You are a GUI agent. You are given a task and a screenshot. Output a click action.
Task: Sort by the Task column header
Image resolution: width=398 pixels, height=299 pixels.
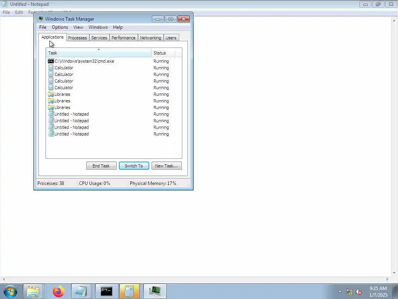click(x=99, y=53)
